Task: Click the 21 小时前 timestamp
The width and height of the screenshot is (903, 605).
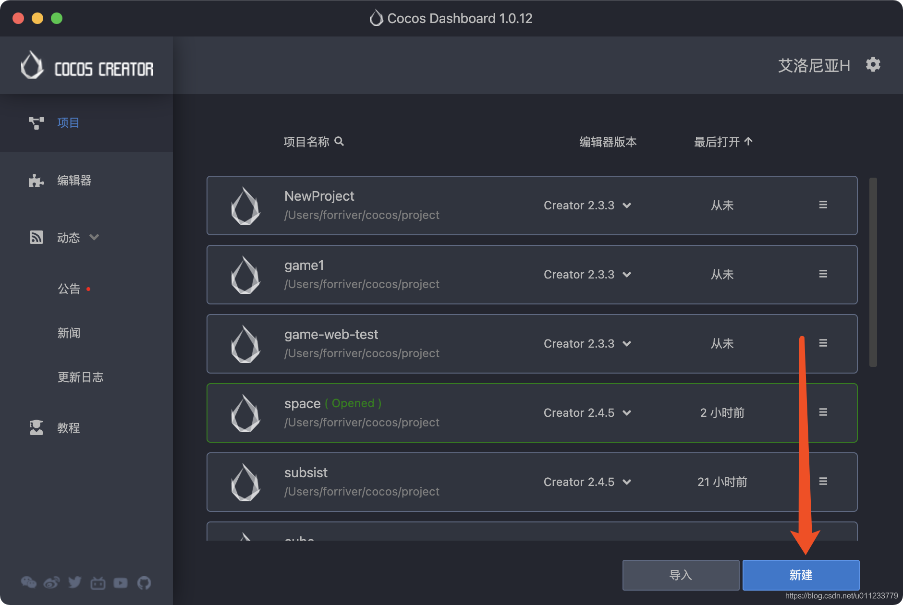Action: [x=722, y=482]
